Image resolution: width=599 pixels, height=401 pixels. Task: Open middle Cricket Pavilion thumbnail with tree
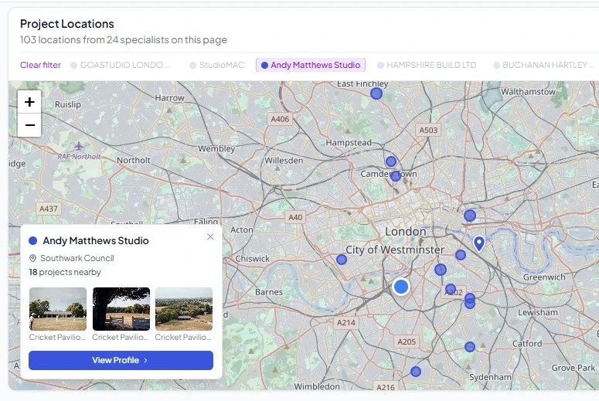tap(121, 309)
